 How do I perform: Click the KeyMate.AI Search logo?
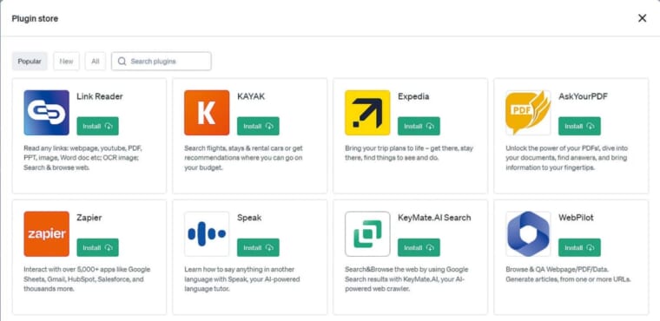point(367,234)
